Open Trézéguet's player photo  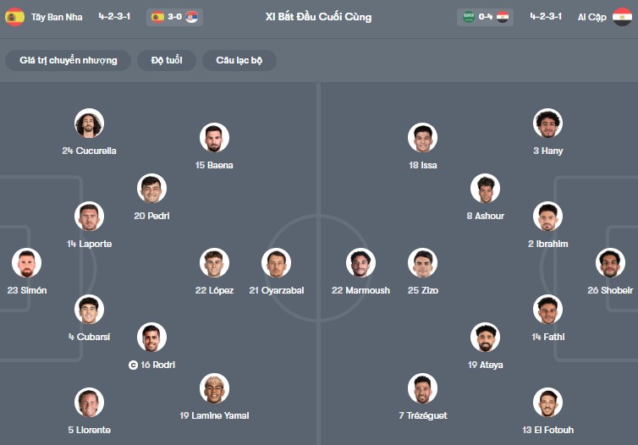point(422,388)
